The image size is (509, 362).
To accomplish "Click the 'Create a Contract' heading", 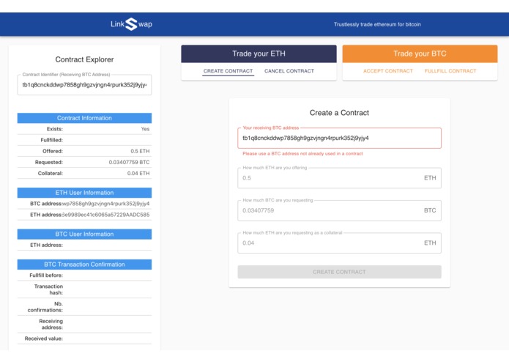I will coord(339,113).
